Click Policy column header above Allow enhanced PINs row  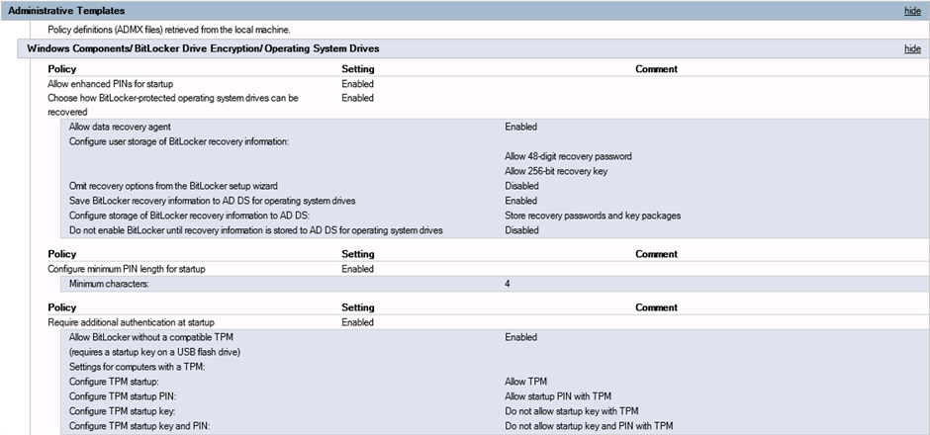coord(61,69)
